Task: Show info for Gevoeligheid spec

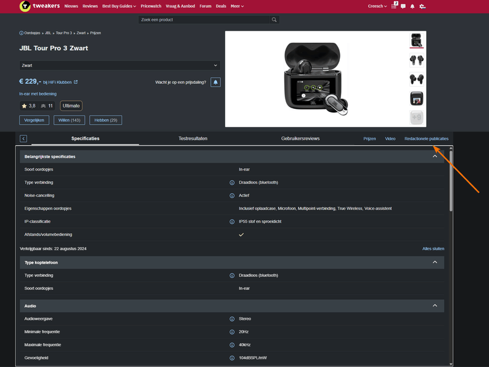Action: 232,358
